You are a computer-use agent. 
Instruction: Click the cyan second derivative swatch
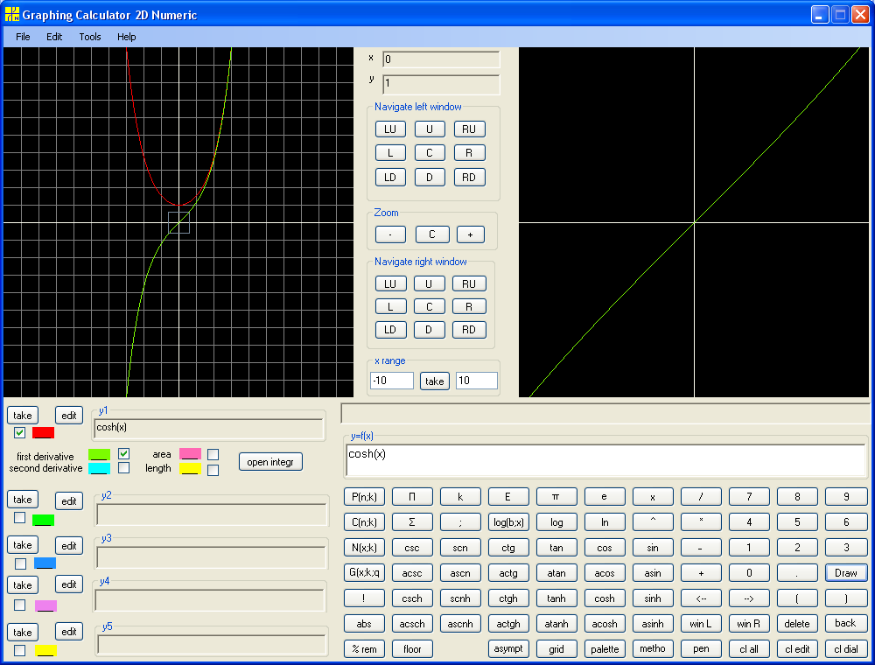[100, 468]
